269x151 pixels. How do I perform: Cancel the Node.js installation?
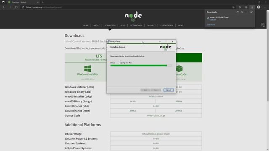[x=169, y=90]
